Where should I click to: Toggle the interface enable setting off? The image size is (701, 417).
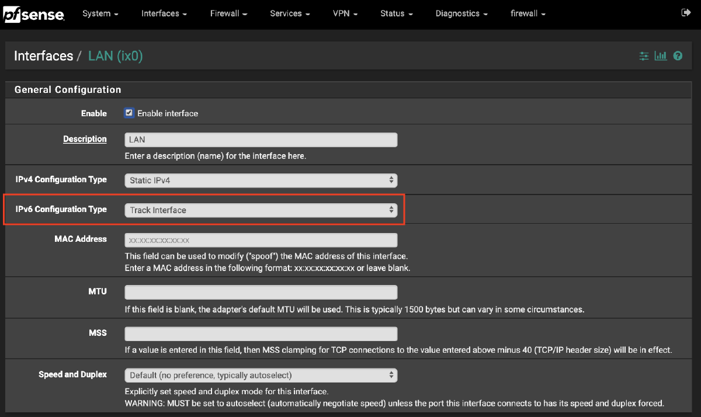point(129,113)
